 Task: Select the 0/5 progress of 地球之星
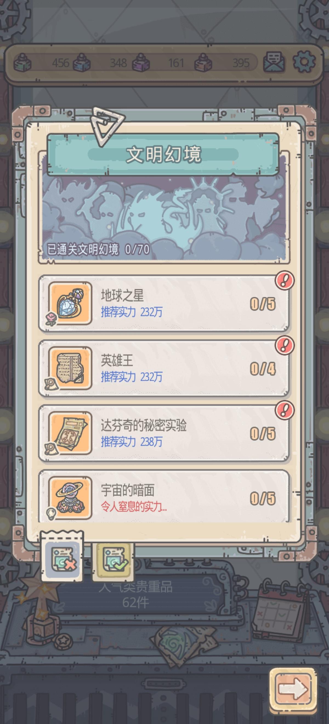[x=263, y=304]
